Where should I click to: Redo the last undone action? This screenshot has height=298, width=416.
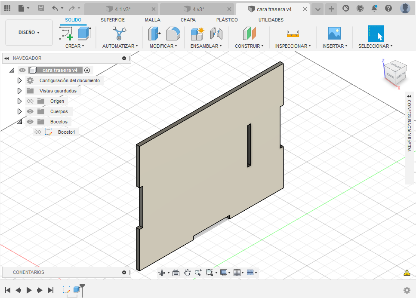point(72,9)
